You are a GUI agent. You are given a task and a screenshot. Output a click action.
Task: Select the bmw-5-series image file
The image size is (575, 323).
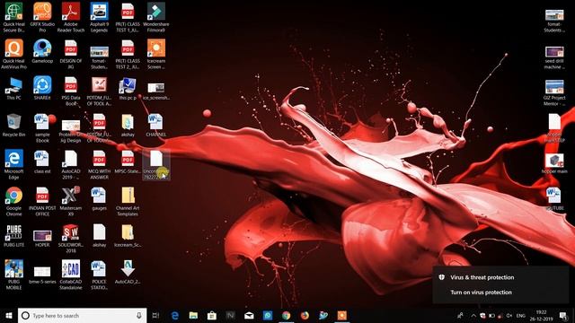click(42, 275)
